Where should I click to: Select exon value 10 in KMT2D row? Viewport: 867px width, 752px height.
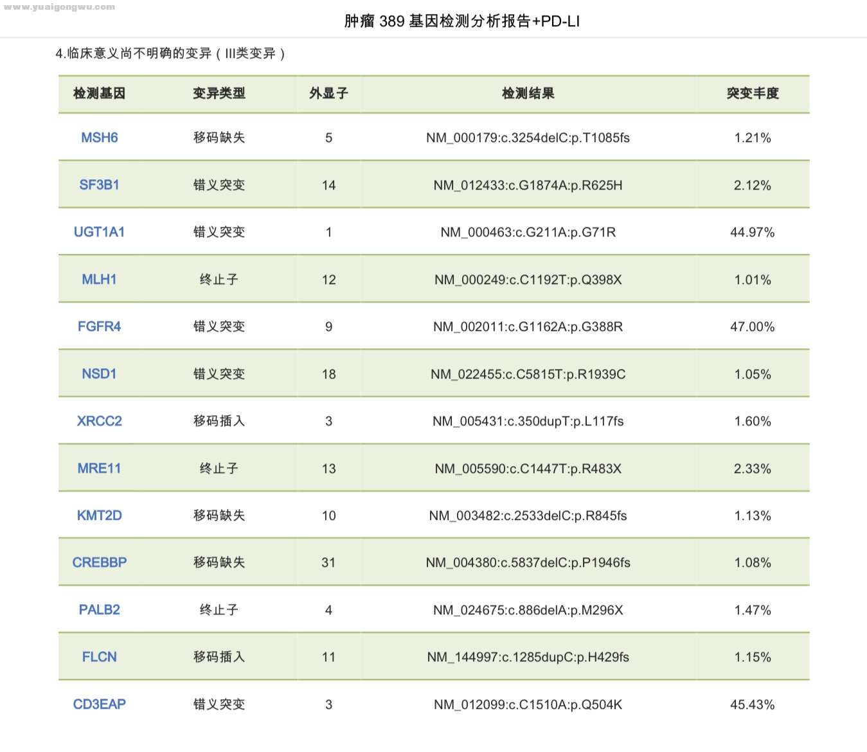[329, 515]
